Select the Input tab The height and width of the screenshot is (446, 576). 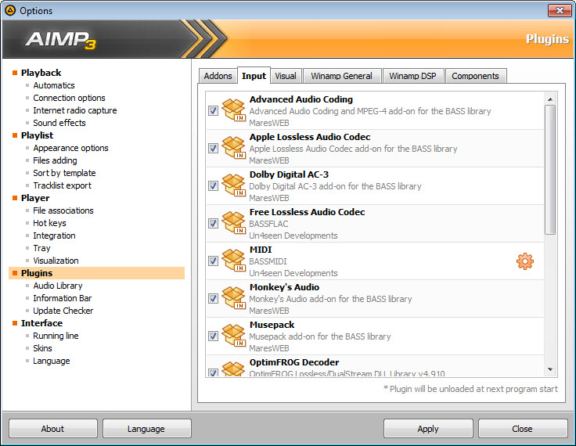point(254,76)
